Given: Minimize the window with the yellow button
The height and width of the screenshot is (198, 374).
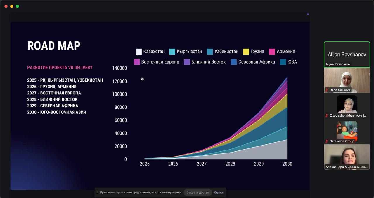Looking at the screenshot, I should coord(12,6).
